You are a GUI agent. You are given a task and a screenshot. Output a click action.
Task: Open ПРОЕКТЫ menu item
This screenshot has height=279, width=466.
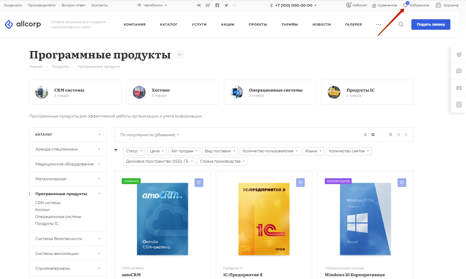[258, 24]
